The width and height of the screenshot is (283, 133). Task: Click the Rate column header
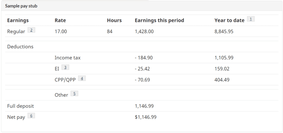[60, 20]
